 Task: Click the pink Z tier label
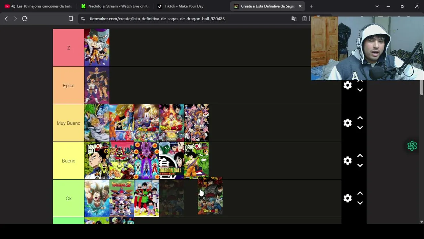tap(69, 48)
